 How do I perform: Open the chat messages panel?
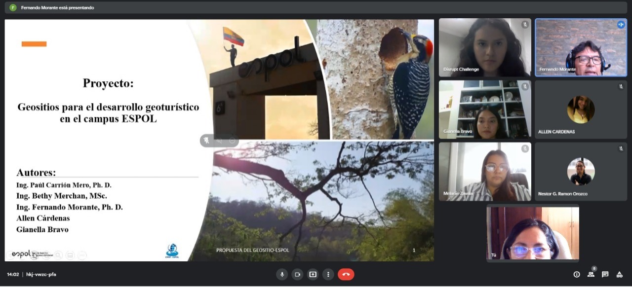click(x=605, y=274)
